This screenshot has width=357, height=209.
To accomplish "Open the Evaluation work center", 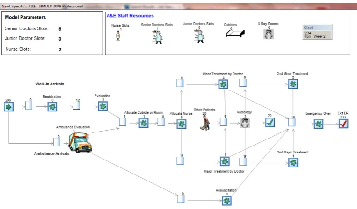I will point(103,106).
